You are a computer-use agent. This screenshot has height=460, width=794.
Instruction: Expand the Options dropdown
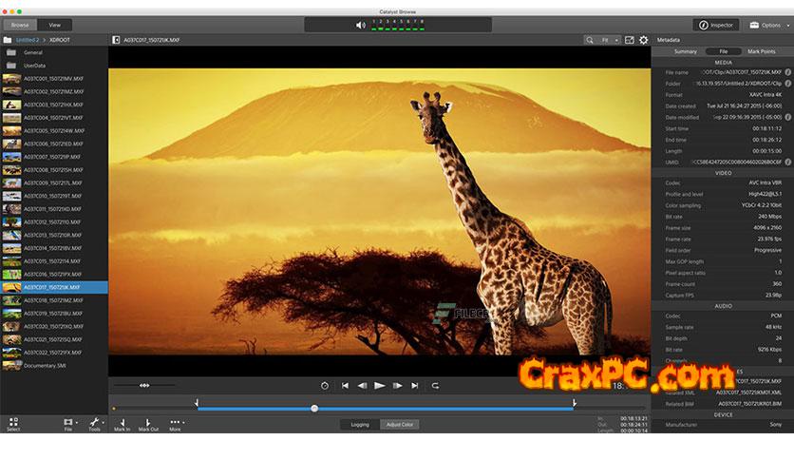(x=766, y=25)
